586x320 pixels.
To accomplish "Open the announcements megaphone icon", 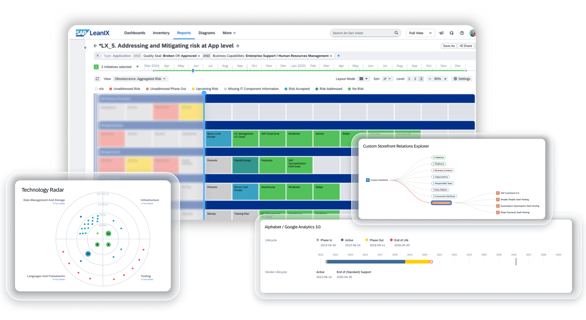I will [x=441, y=33].
